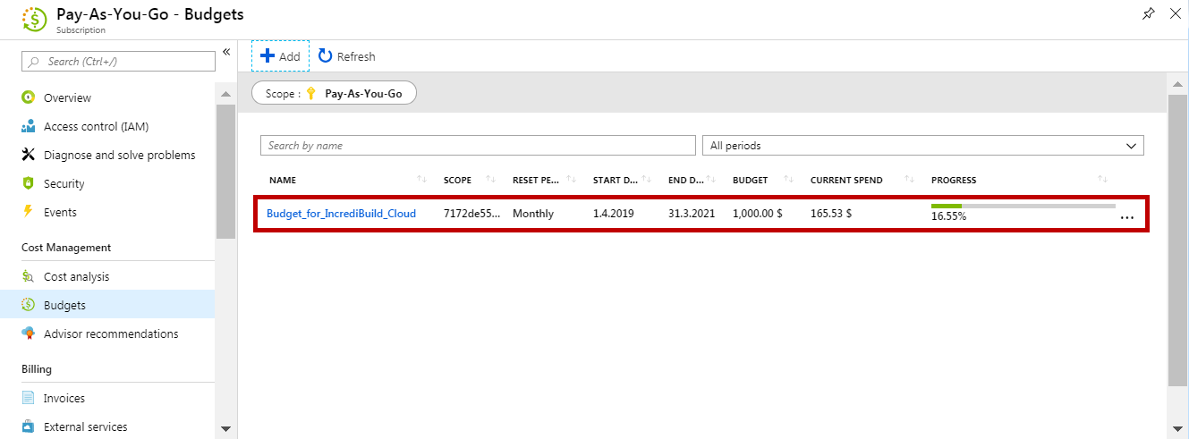
Task: Click the Security shield icon
Action: (x=28, y=183)
